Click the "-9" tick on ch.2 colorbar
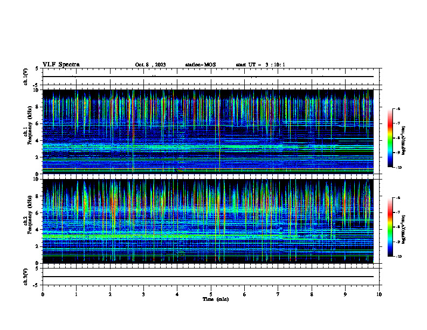Viewport: 427px width, 330px height. click(398, 242)
